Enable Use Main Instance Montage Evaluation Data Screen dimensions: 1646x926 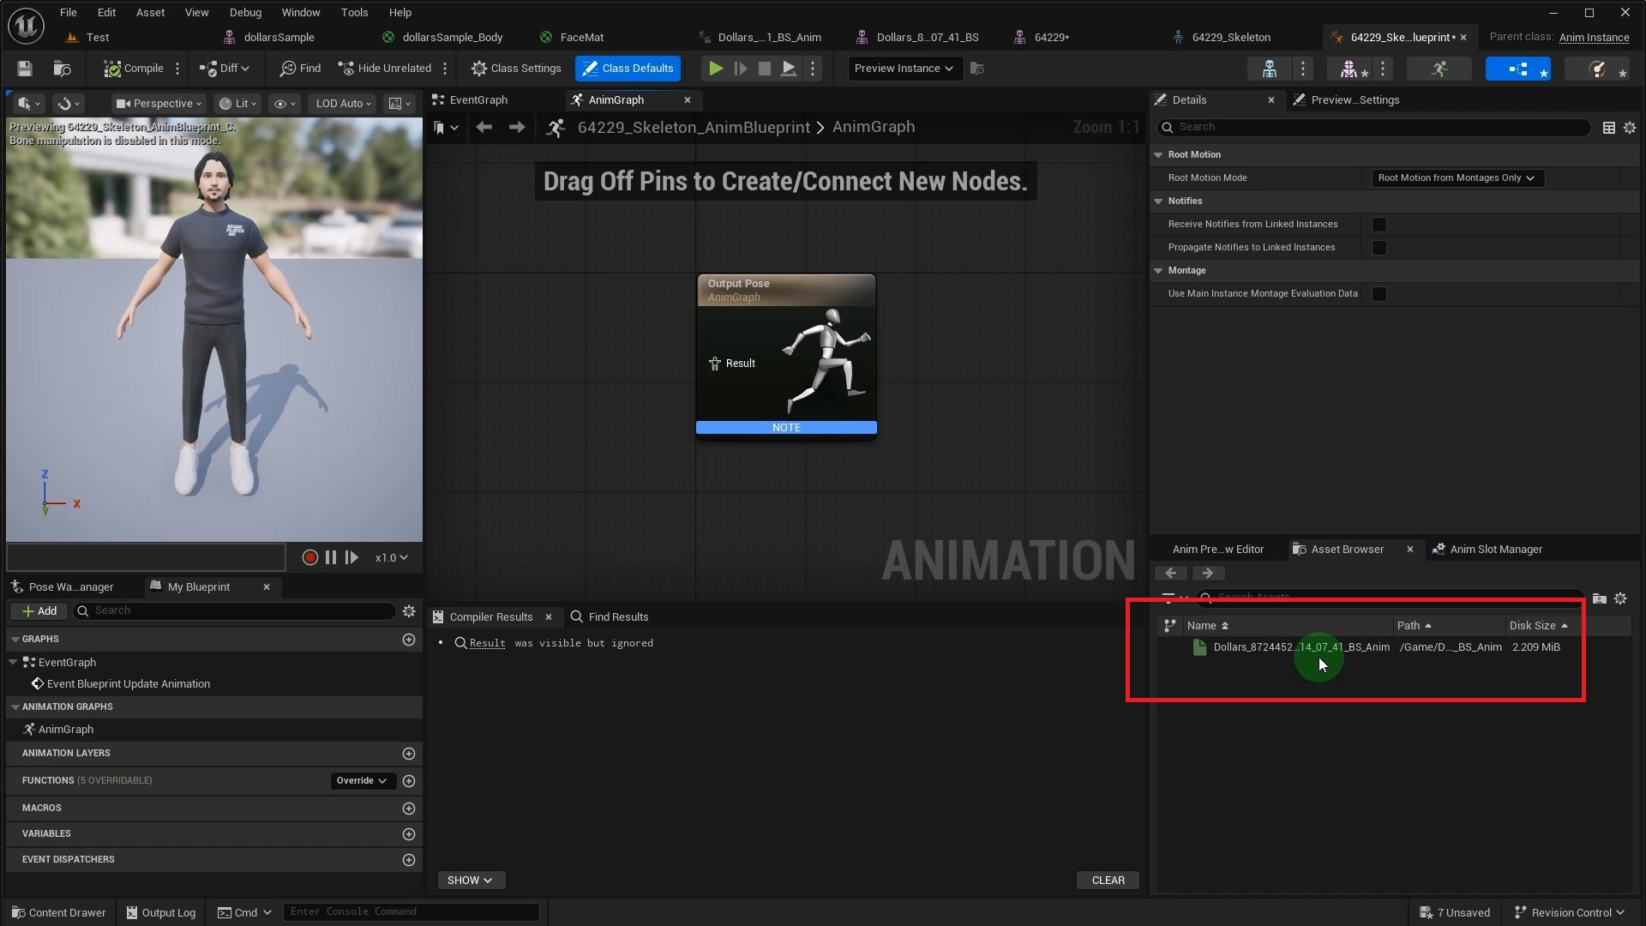1379,293
